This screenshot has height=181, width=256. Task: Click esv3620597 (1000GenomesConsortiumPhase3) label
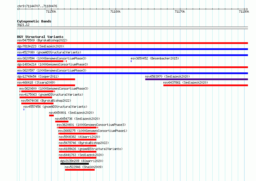pyautogui.click(x=52, y=70)
